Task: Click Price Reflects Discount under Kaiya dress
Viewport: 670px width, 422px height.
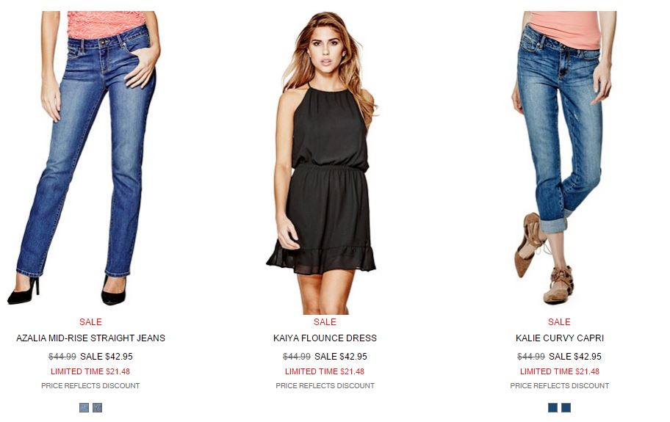Action: [x=325, y=385]
